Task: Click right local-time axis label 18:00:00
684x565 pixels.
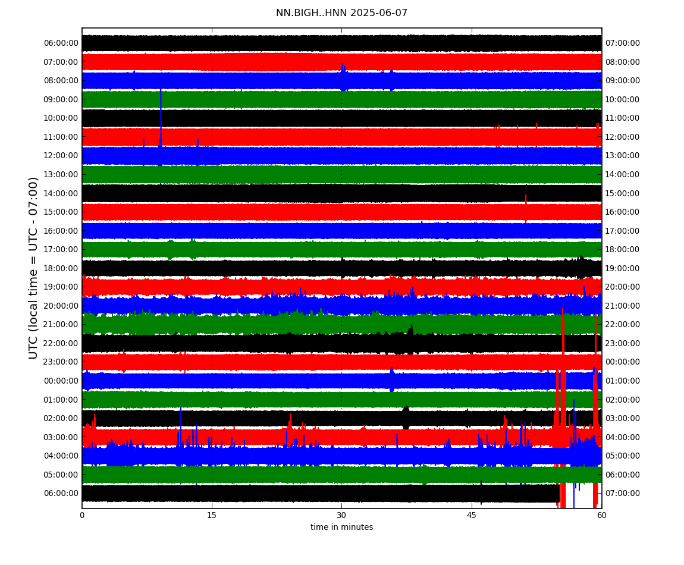Action: (623, 250)
